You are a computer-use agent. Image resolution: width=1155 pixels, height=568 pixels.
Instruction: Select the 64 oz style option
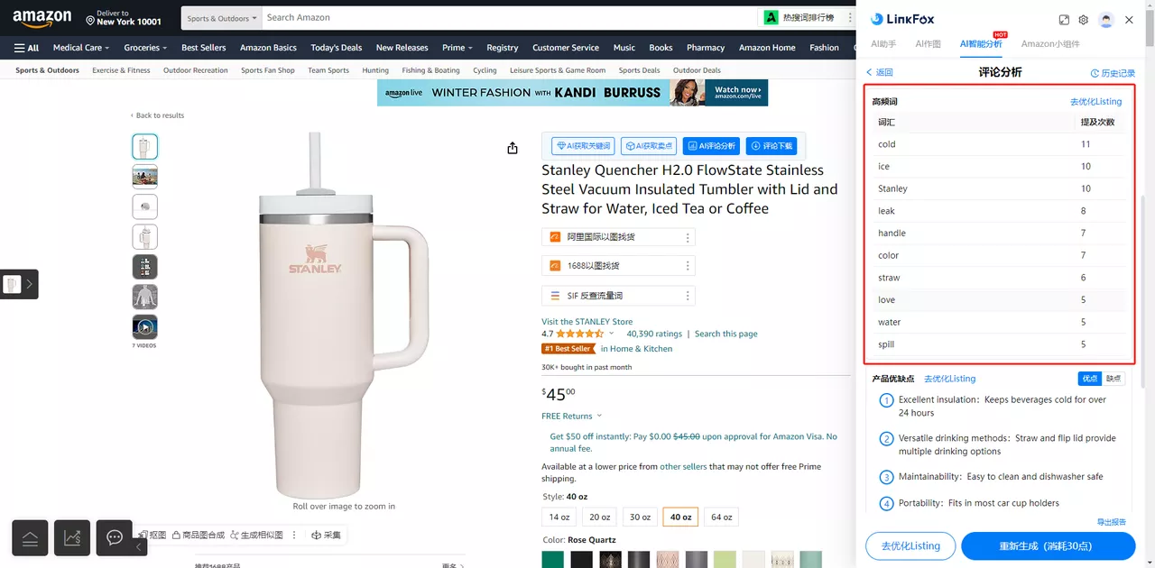tap(721, 517)
